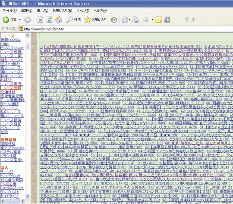Open the Back button history dropdown
The image size is (233, 204).
pyautogui.click(x=20, y=19)
